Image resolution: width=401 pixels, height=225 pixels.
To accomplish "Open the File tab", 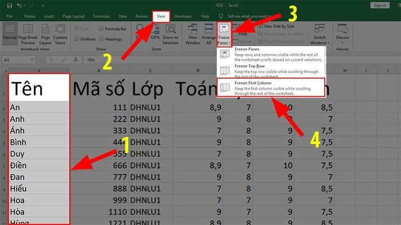I will pos(10,16).
